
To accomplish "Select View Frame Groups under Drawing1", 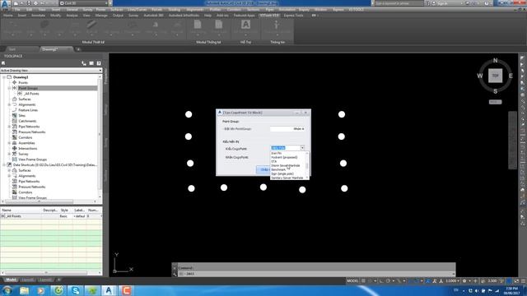I will [x=32, y=160].
